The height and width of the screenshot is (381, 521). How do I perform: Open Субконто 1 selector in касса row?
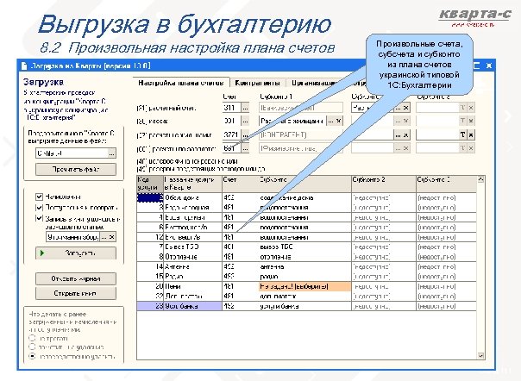[x=330, y=121]
